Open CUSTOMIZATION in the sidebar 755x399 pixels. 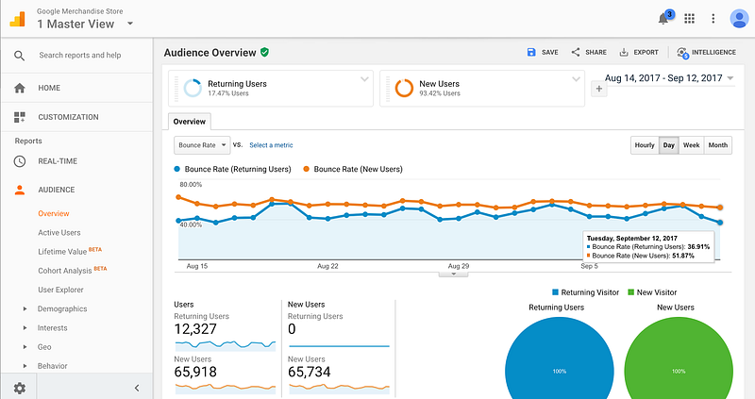coord(68,117)
